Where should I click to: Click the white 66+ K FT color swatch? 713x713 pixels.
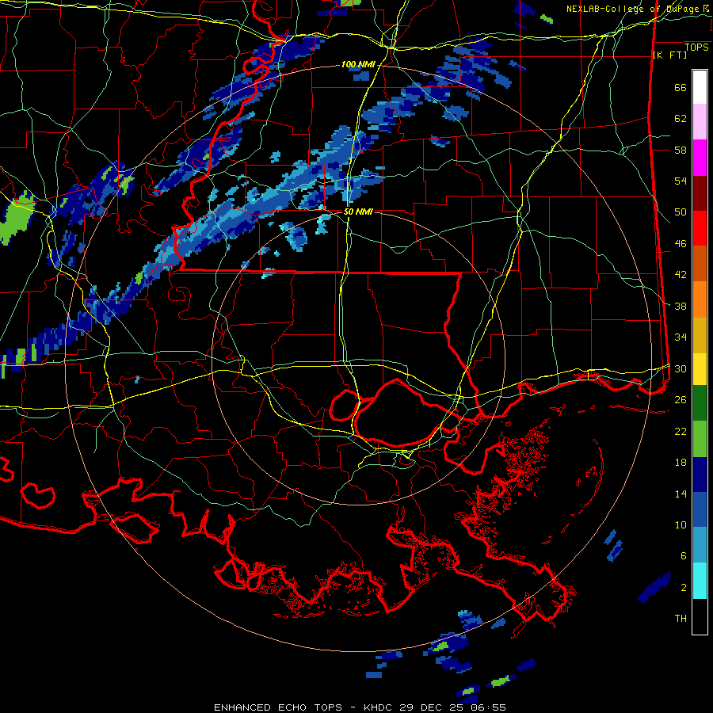click(x=700, y=87)
